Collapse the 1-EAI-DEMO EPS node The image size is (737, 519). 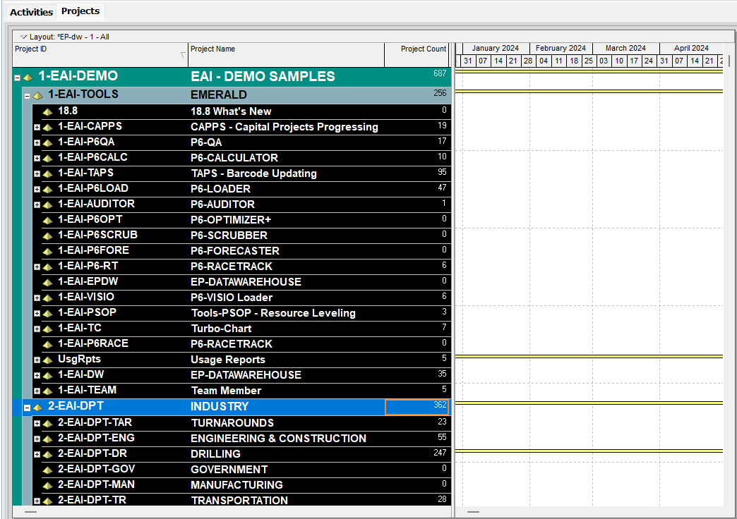click(18, 78)
